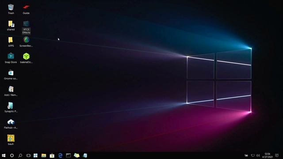The height and width of the screenshot is (159, 283).
Task: Click the tiled windows taskbar icon
Action: tap(35, 155)
